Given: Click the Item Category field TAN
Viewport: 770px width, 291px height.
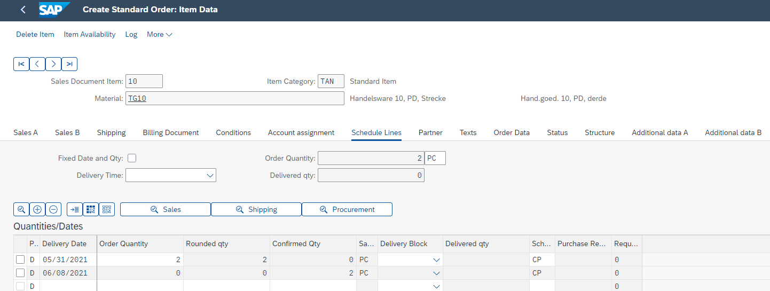Looking at the screenshot, I should pos(331,81).
